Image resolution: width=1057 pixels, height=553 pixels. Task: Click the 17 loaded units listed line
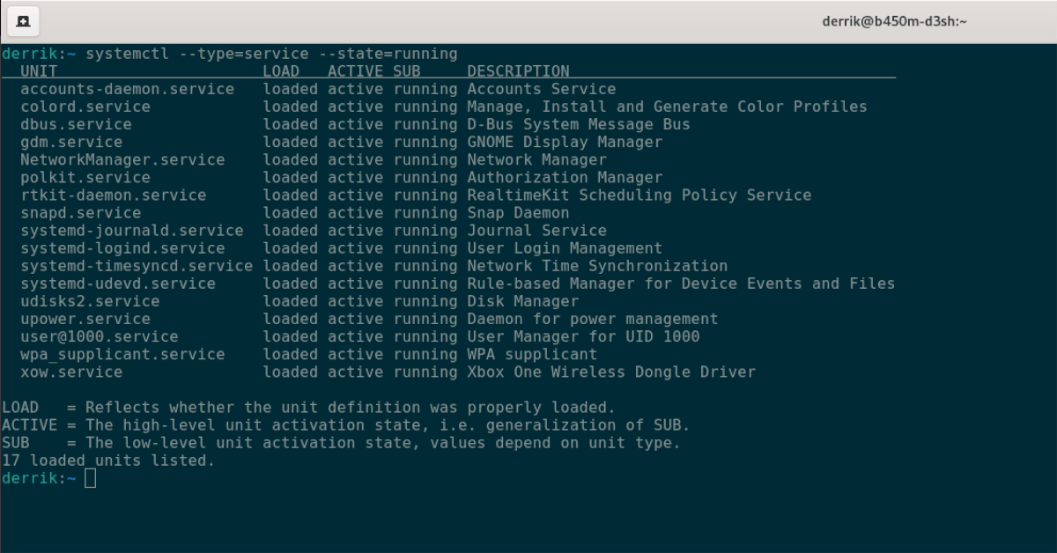(108, 460)
